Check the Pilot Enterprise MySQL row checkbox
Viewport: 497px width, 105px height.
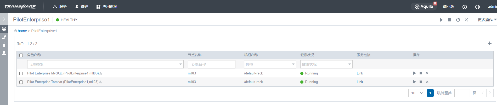(x=21, y=73)
